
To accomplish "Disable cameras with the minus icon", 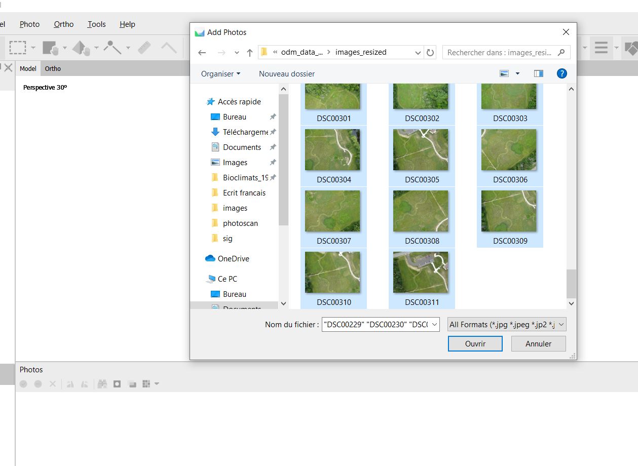I will (38, 383).
